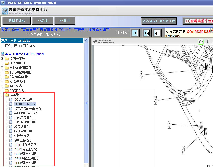
Task: Open the 绞接点清单续 tree item
Action: (x=23, y=131)
